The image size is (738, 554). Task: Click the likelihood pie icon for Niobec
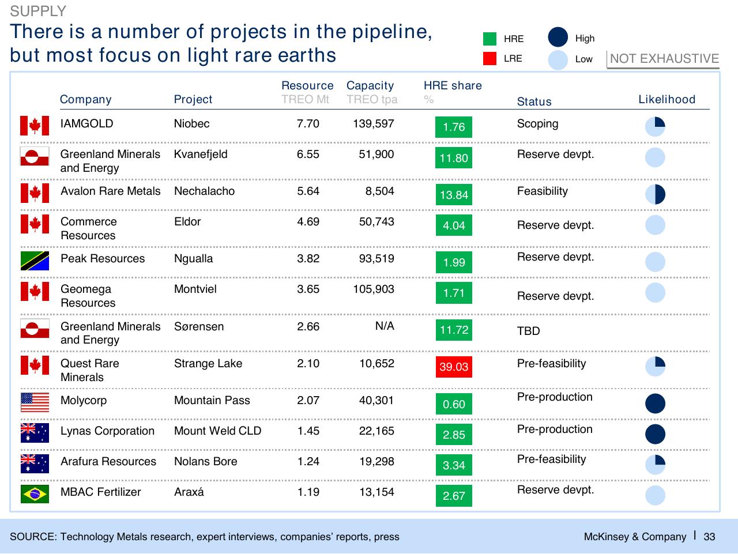point(655,127)
